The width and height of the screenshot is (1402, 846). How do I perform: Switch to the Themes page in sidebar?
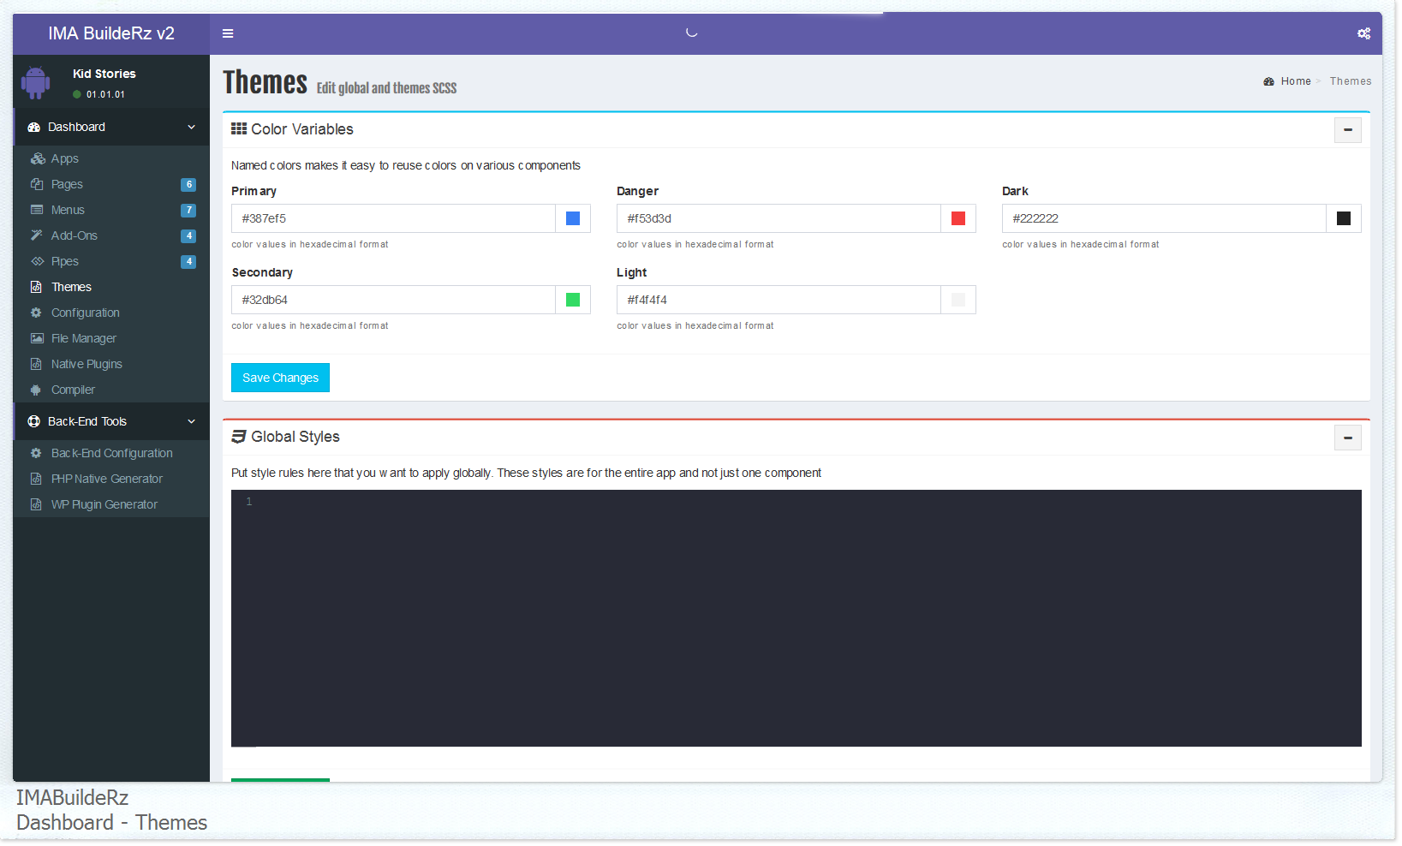[69, 287]
